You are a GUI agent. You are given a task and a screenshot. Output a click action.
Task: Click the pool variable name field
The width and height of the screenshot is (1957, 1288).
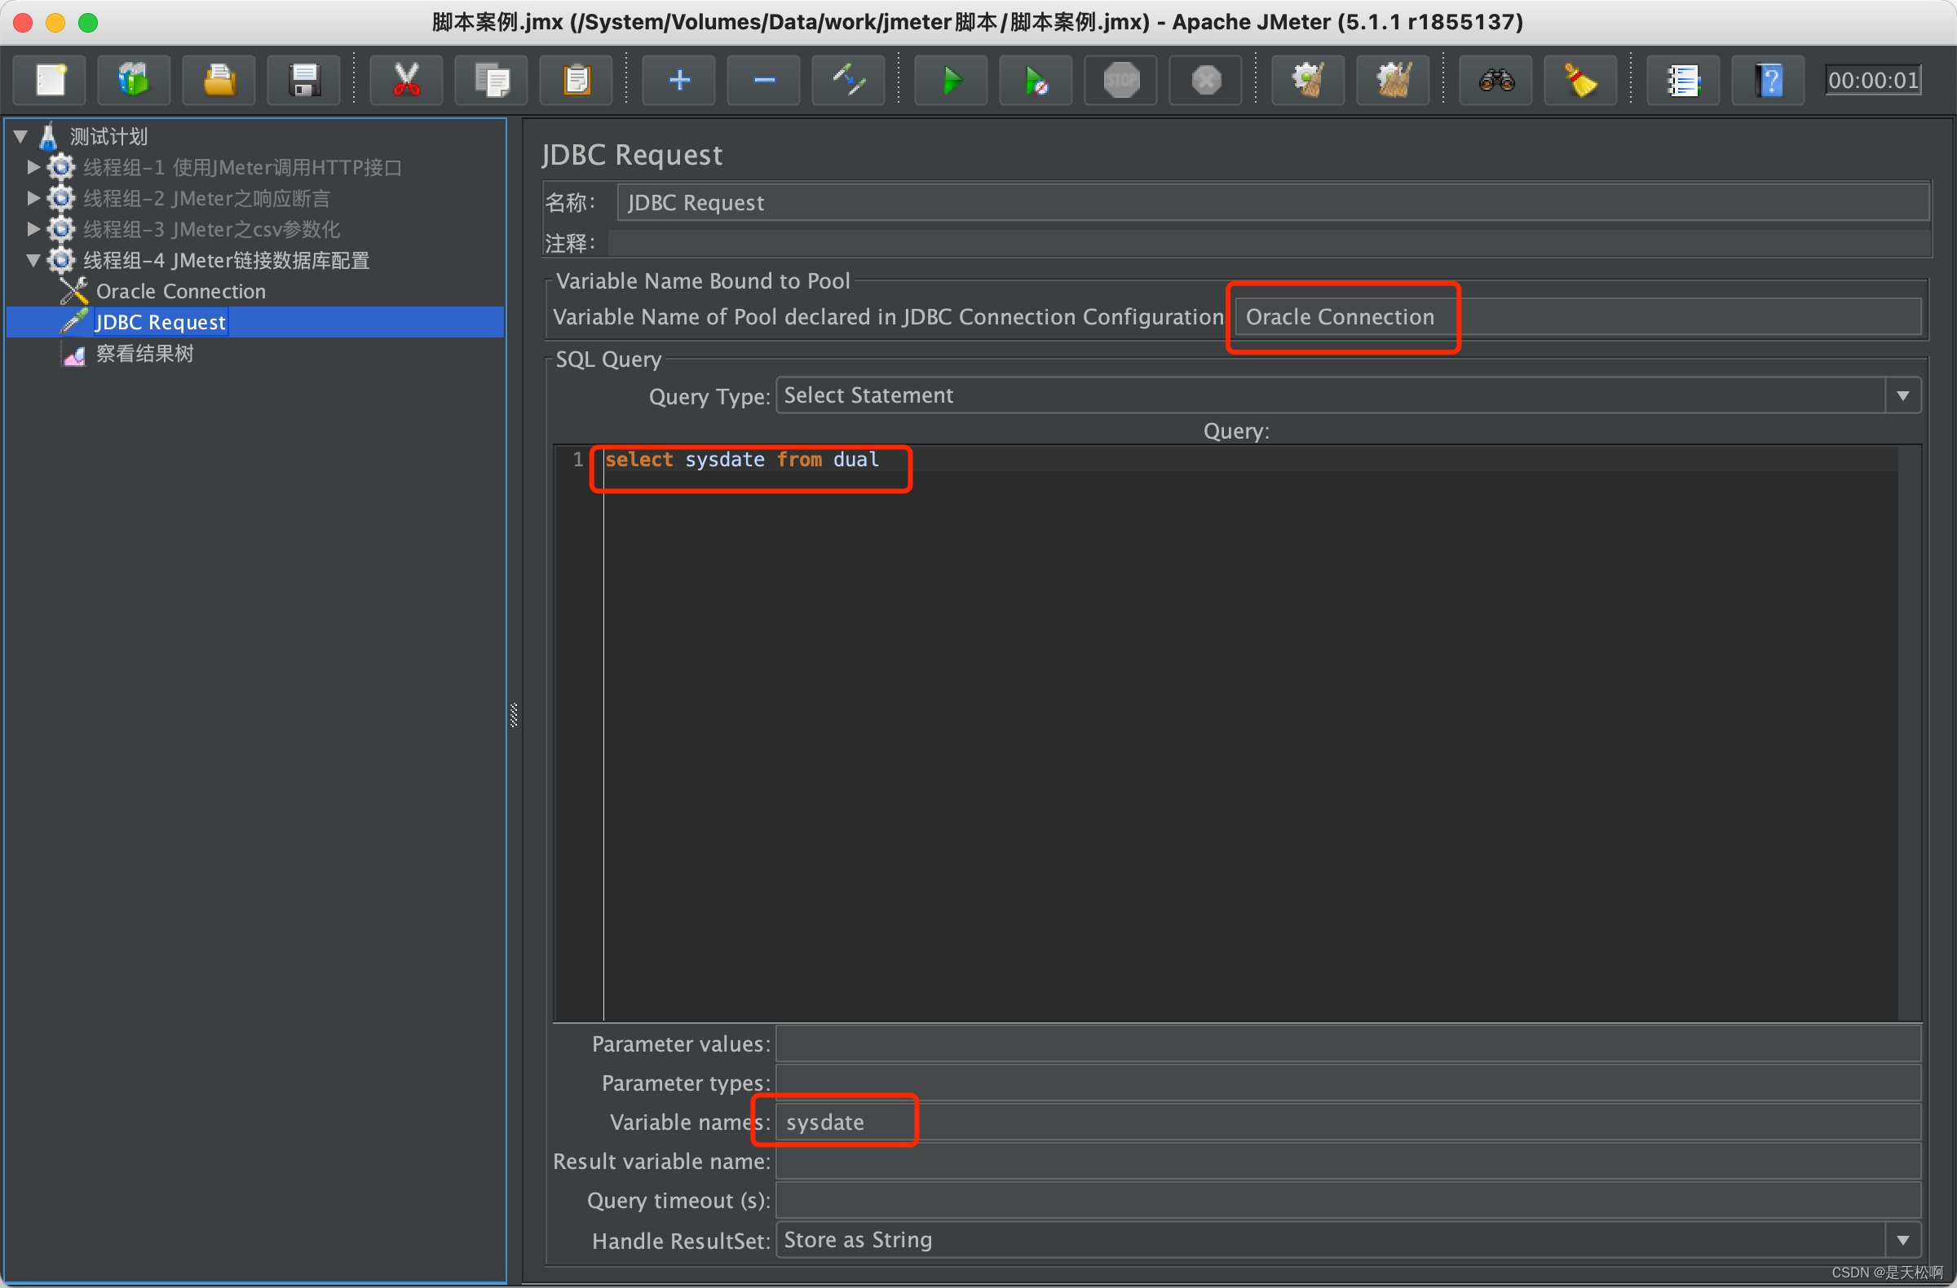click(x=1578, y=316)
